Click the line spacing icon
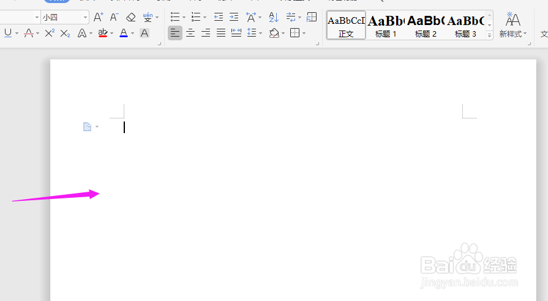Screen dimensions: 548x301 (x=251, y=33)
